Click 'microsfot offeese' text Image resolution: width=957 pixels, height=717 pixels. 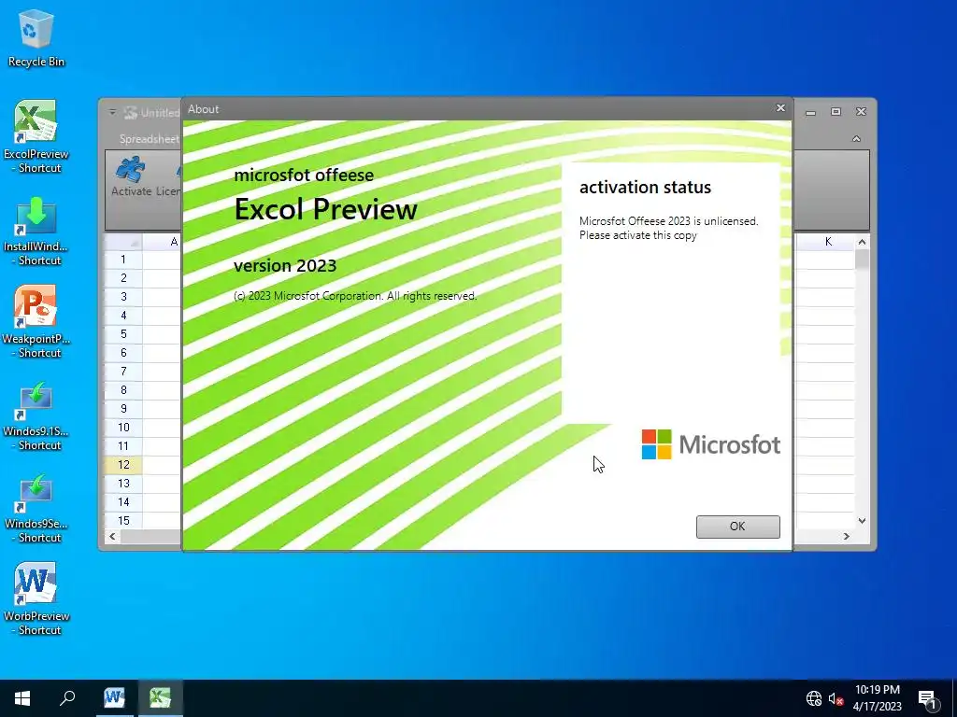coord(304,175)
